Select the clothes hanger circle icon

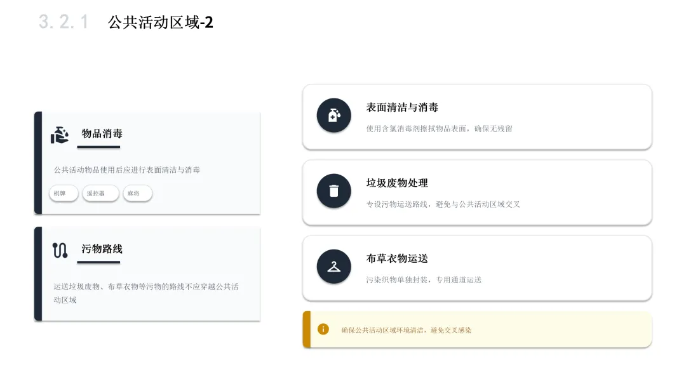(x=334, y=267)
